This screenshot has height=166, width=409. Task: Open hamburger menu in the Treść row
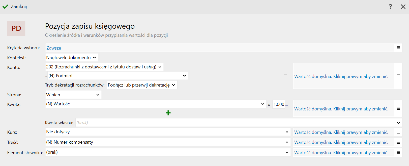tap(398, 142)
